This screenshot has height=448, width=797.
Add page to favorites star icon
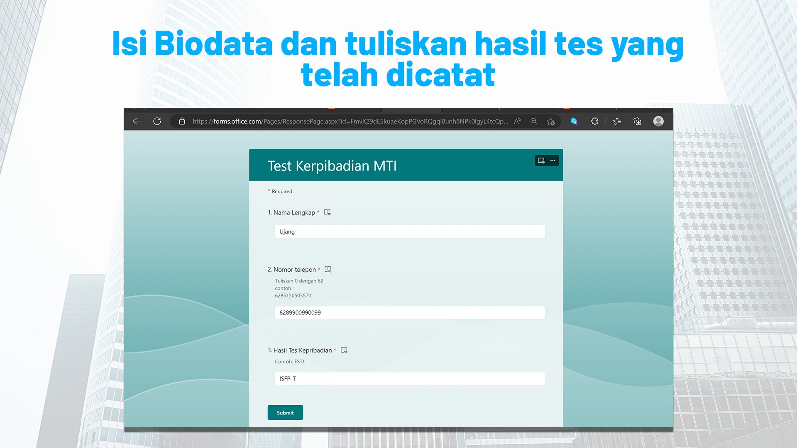551,121
